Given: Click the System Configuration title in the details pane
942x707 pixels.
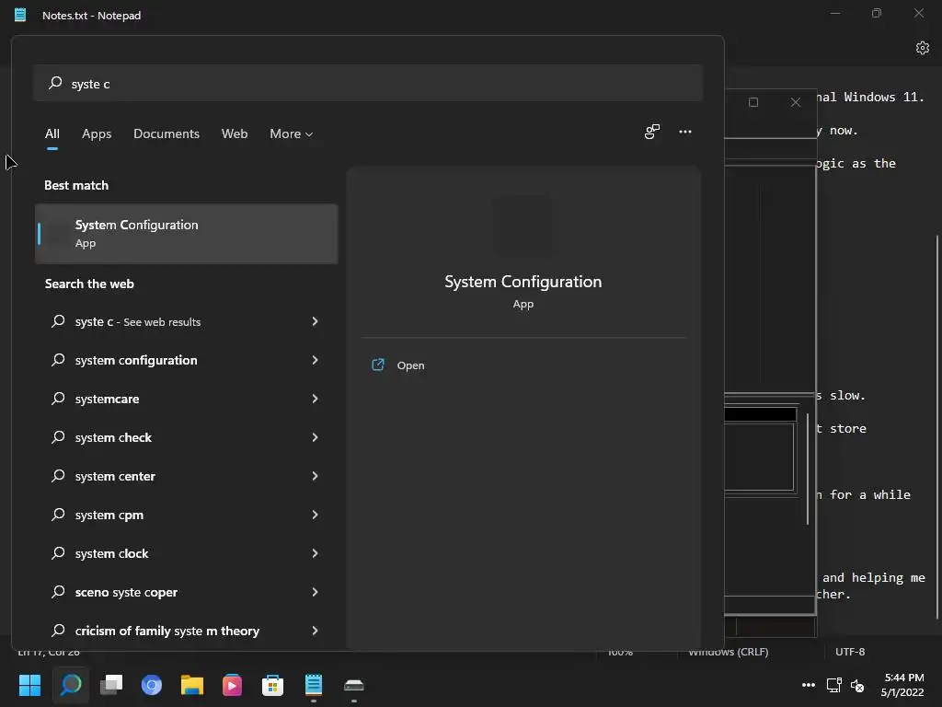Looking at the screenshot, I should point(523,282).
